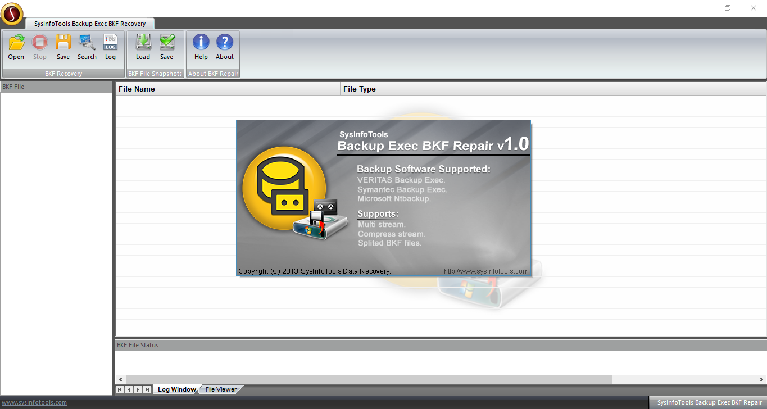Open the Log icon in toolbar
The image size is (767, 409).
click(x=111, y=48)
